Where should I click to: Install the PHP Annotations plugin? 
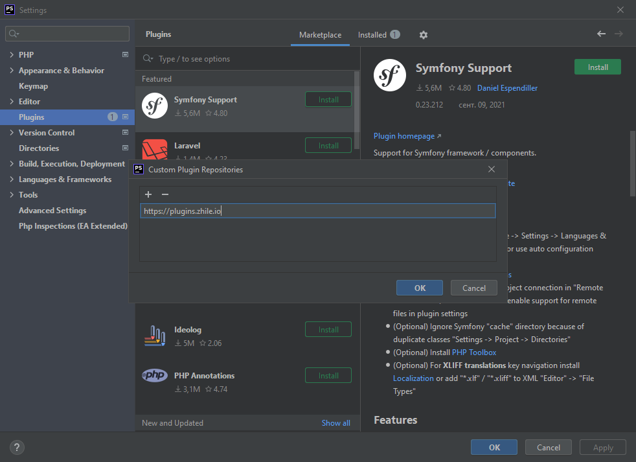328,376
